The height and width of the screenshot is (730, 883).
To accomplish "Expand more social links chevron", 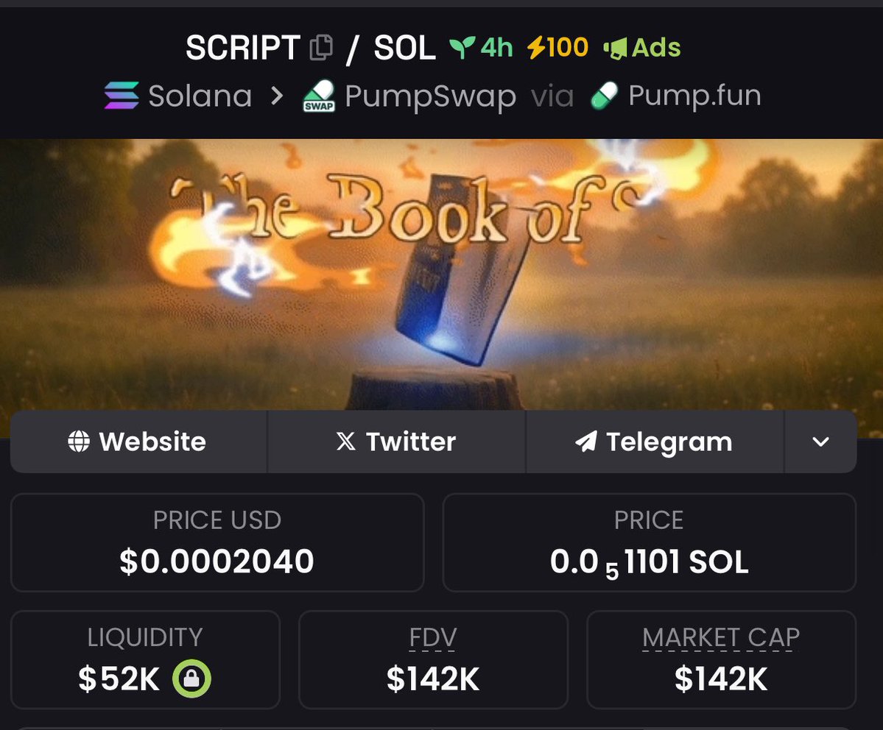I will click(821, 442).
